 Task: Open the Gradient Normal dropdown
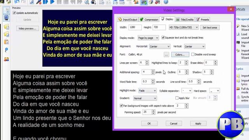coord(145,98)
